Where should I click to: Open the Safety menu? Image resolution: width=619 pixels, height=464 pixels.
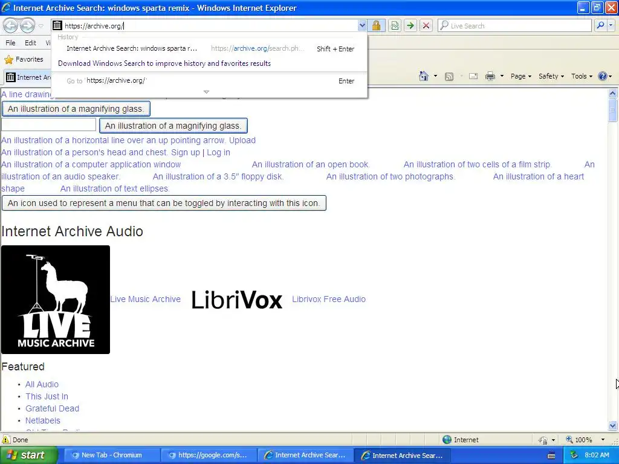click(551, 76)
